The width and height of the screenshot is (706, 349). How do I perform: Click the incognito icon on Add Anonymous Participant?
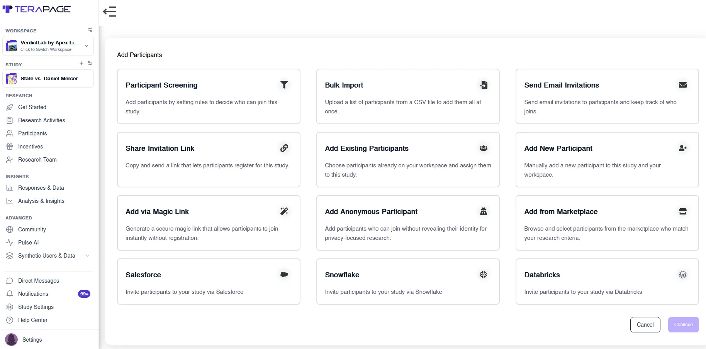point(484,211)
